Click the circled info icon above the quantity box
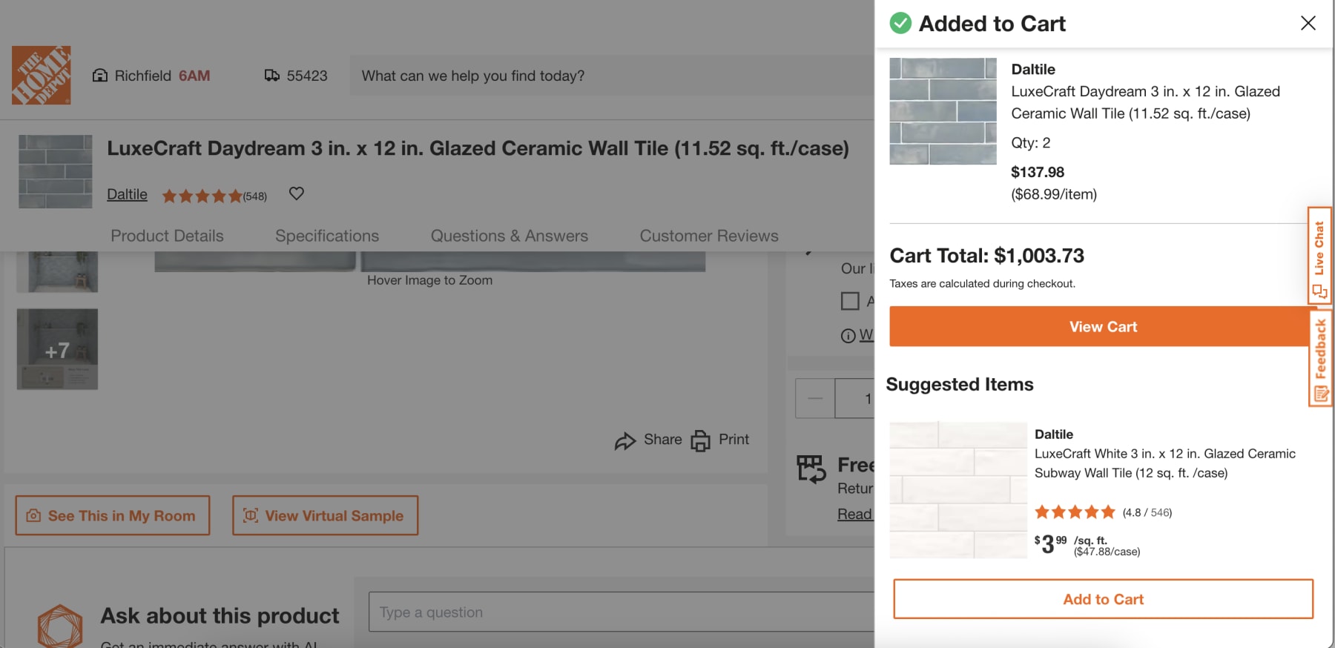This screenshot has height=648, width=1335. pyautogui.click(x=849, y=335)
